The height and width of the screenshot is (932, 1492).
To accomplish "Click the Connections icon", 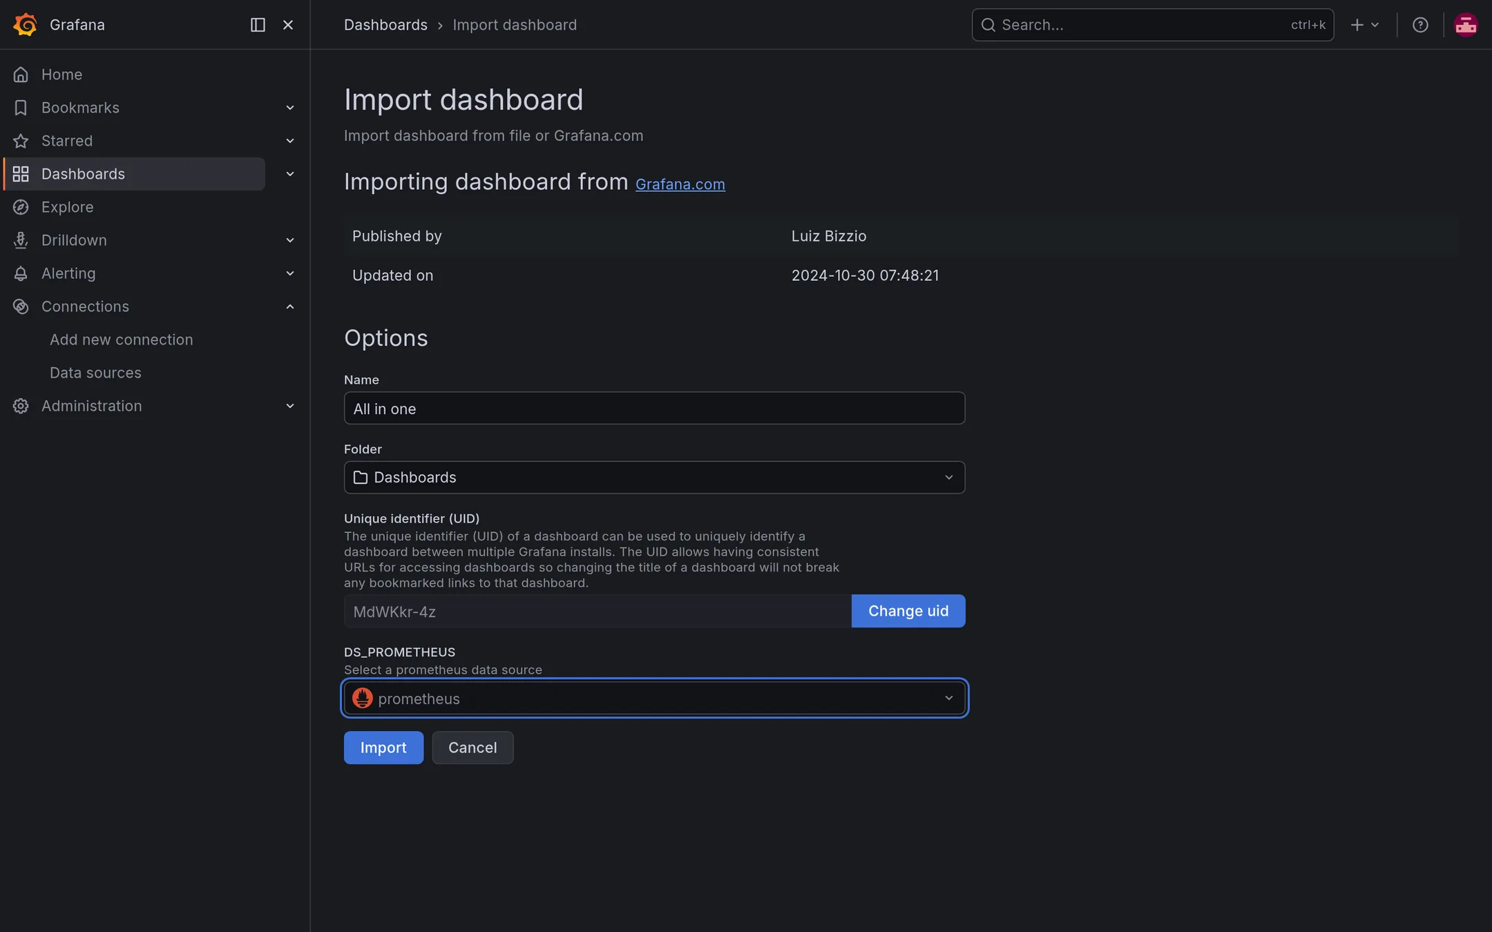I will [x=21, y=307].
